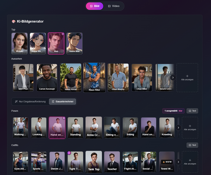Viewport: 211px width, 175px height.
Task: Choose the Anime Woman type card
Action: 38,43
